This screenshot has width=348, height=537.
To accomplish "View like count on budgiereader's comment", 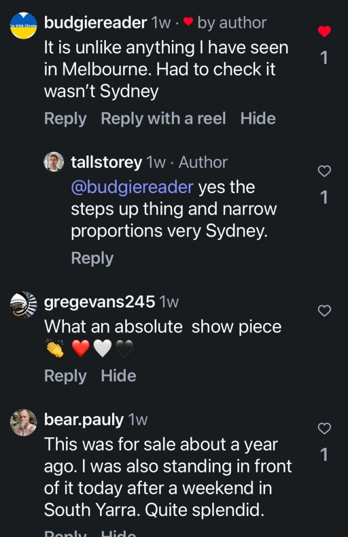I will 324,58.
